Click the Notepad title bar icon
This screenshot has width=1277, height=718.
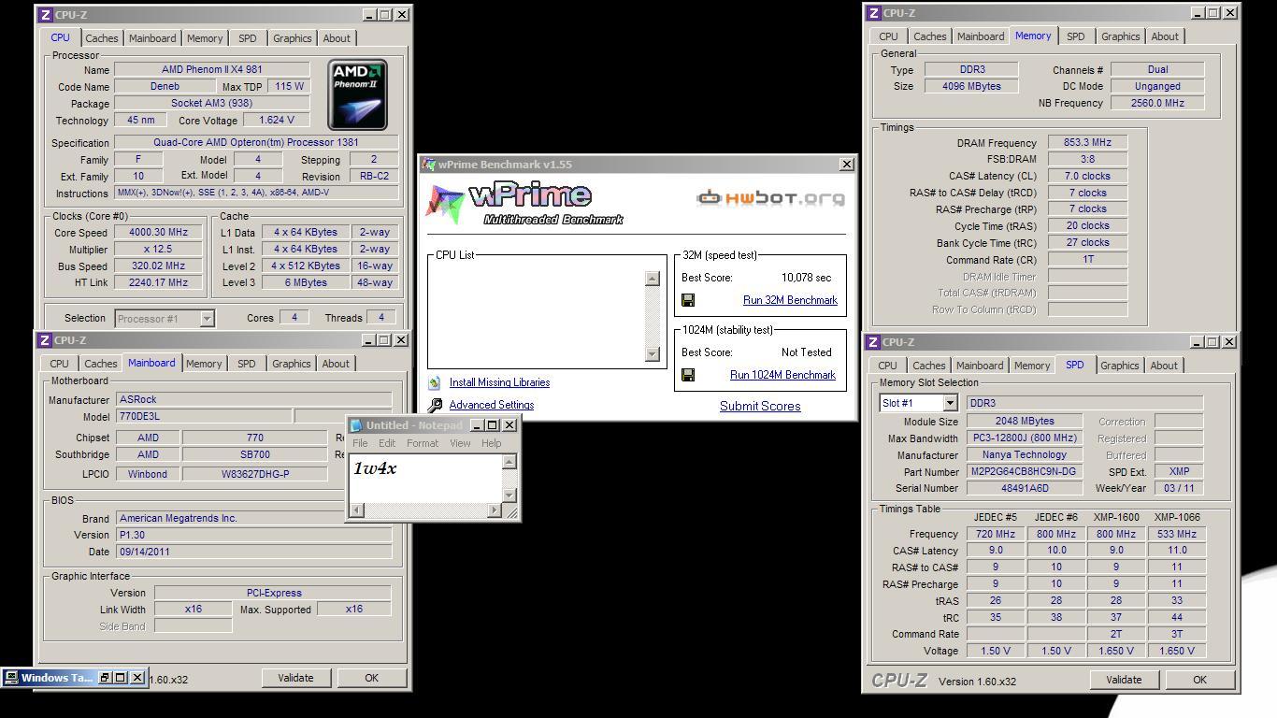pyautogui.click(x=356, y=425)
